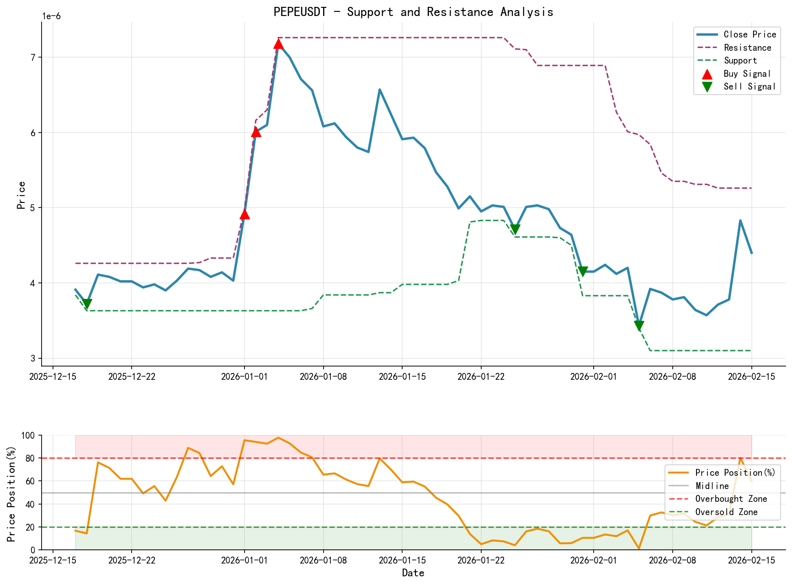Select the sell triangle near 2026-01-24

coord(516,229)
